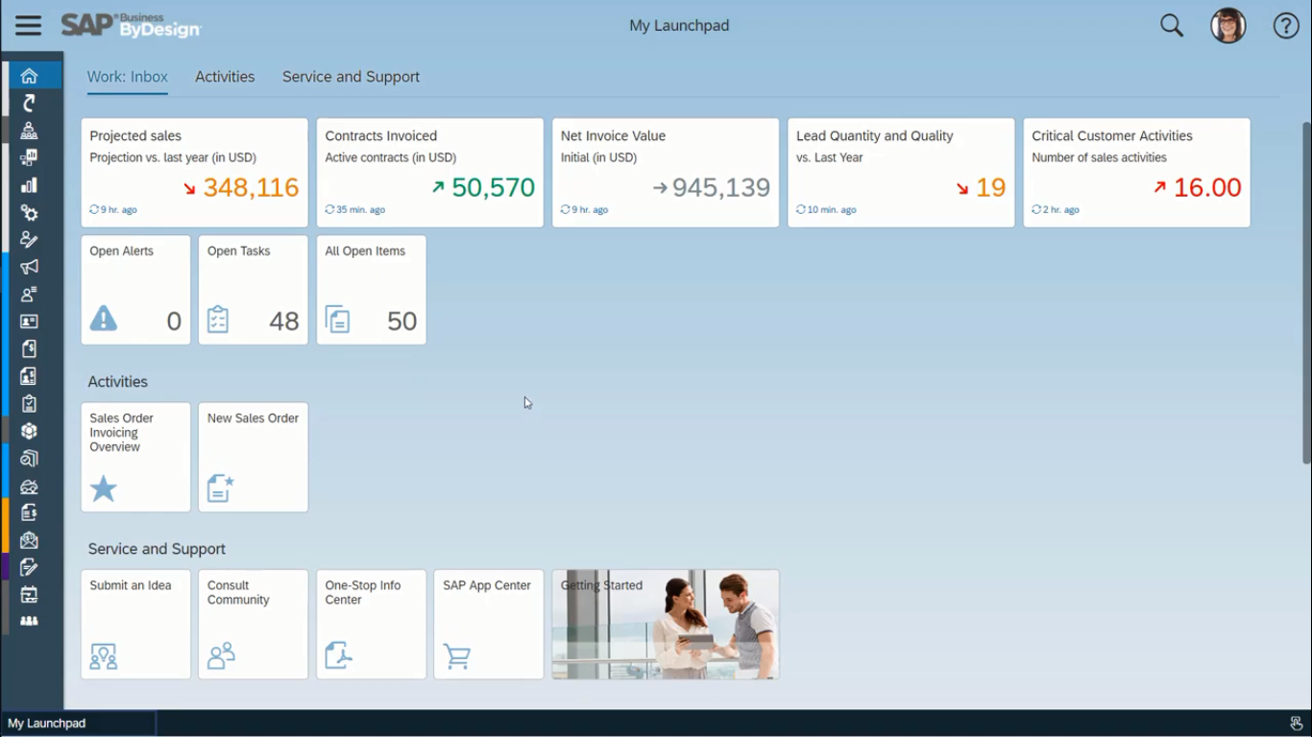The width and height of the screenshot is (1312, 737).
Task: Click the status bar icon at bottom right
Action: point(1296,724)
